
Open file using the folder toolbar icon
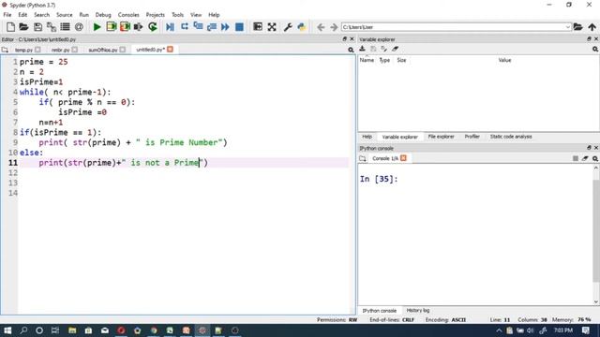23,27
